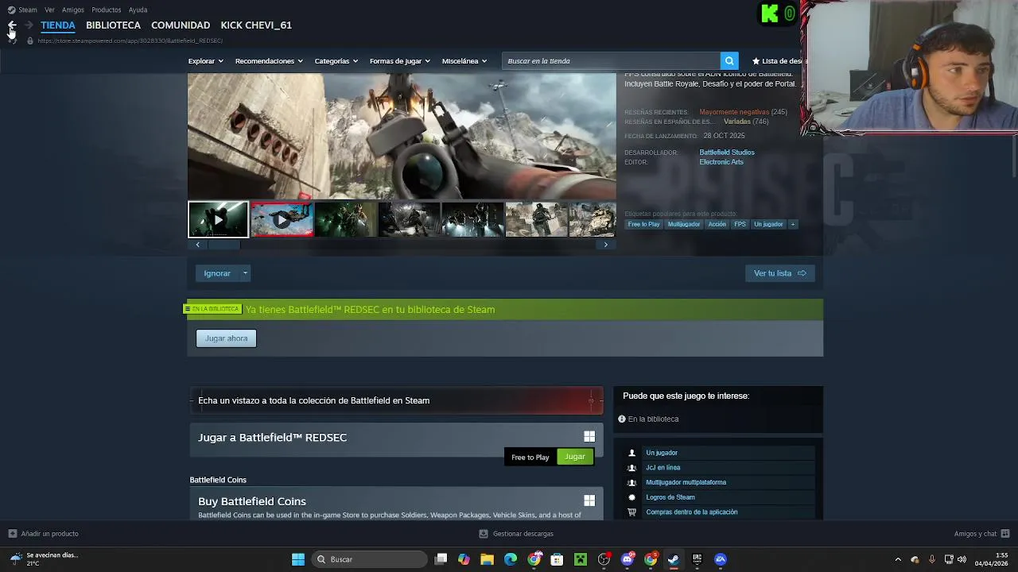Open OBS Studio from taskbar
The image size is (1018, 572).
coord(604,559)
